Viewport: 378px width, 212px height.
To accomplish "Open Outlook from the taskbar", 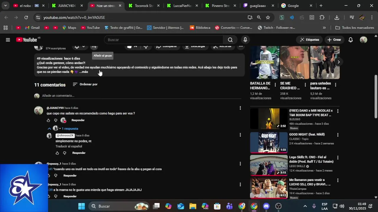I will coord(181,206).
